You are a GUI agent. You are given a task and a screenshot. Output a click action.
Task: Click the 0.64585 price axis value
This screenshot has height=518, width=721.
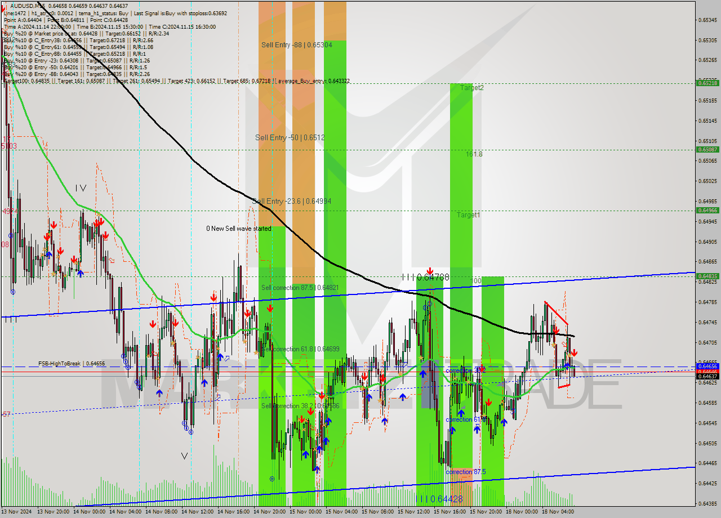tap(707, 403)
